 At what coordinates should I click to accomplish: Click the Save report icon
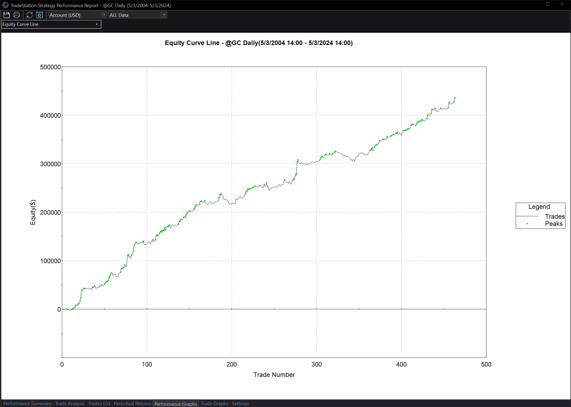coord(6,15)
